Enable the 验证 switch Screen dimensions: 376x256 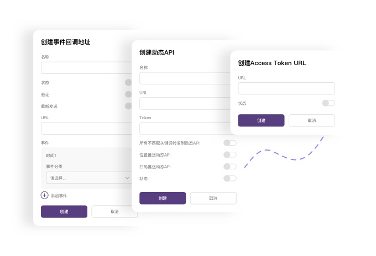click(128, 94)
